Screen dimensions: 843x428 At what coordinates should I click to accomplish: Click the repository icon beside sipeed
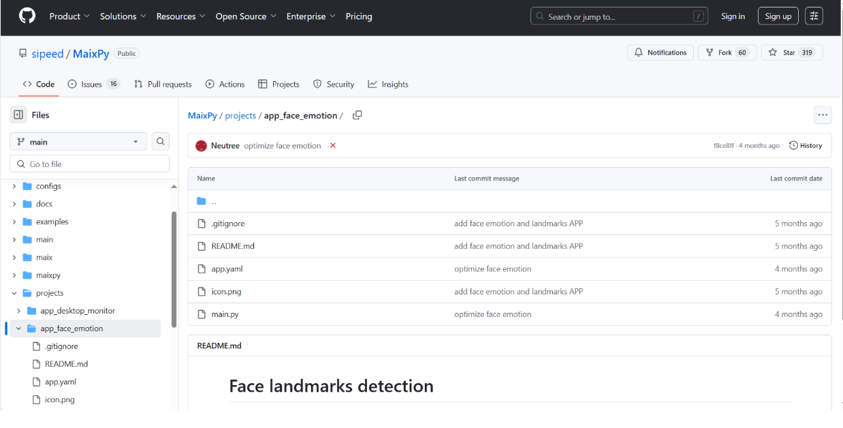click(23, 54)
